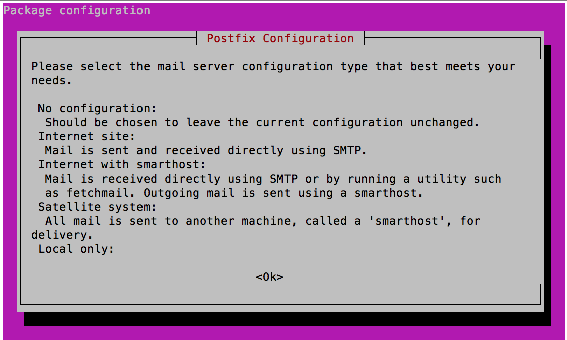567x340 pixels.
Task: Click the 'Postfix Configuration' dialog title
Action: (280, 38)
